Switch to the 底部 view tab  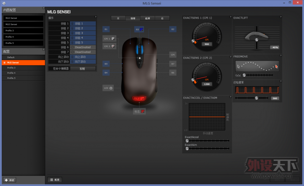148,18
